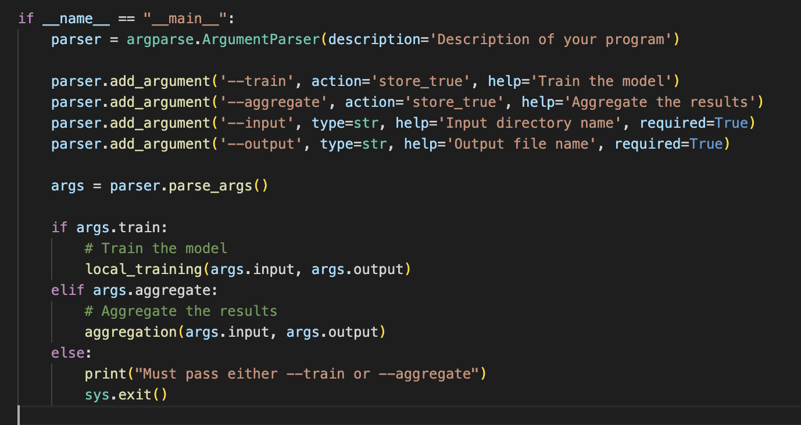The width and height of the screenshot is (801, 425).
Task: Click required=True on the --input line
Action: coord(694,123)
